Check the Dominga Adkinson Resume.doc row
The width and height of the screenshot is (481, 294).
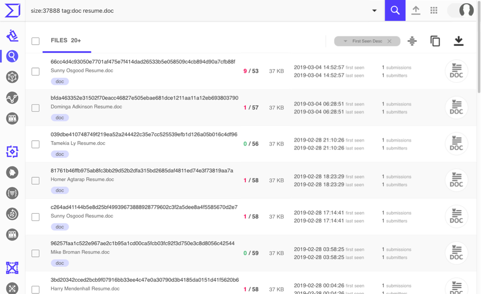36,108
